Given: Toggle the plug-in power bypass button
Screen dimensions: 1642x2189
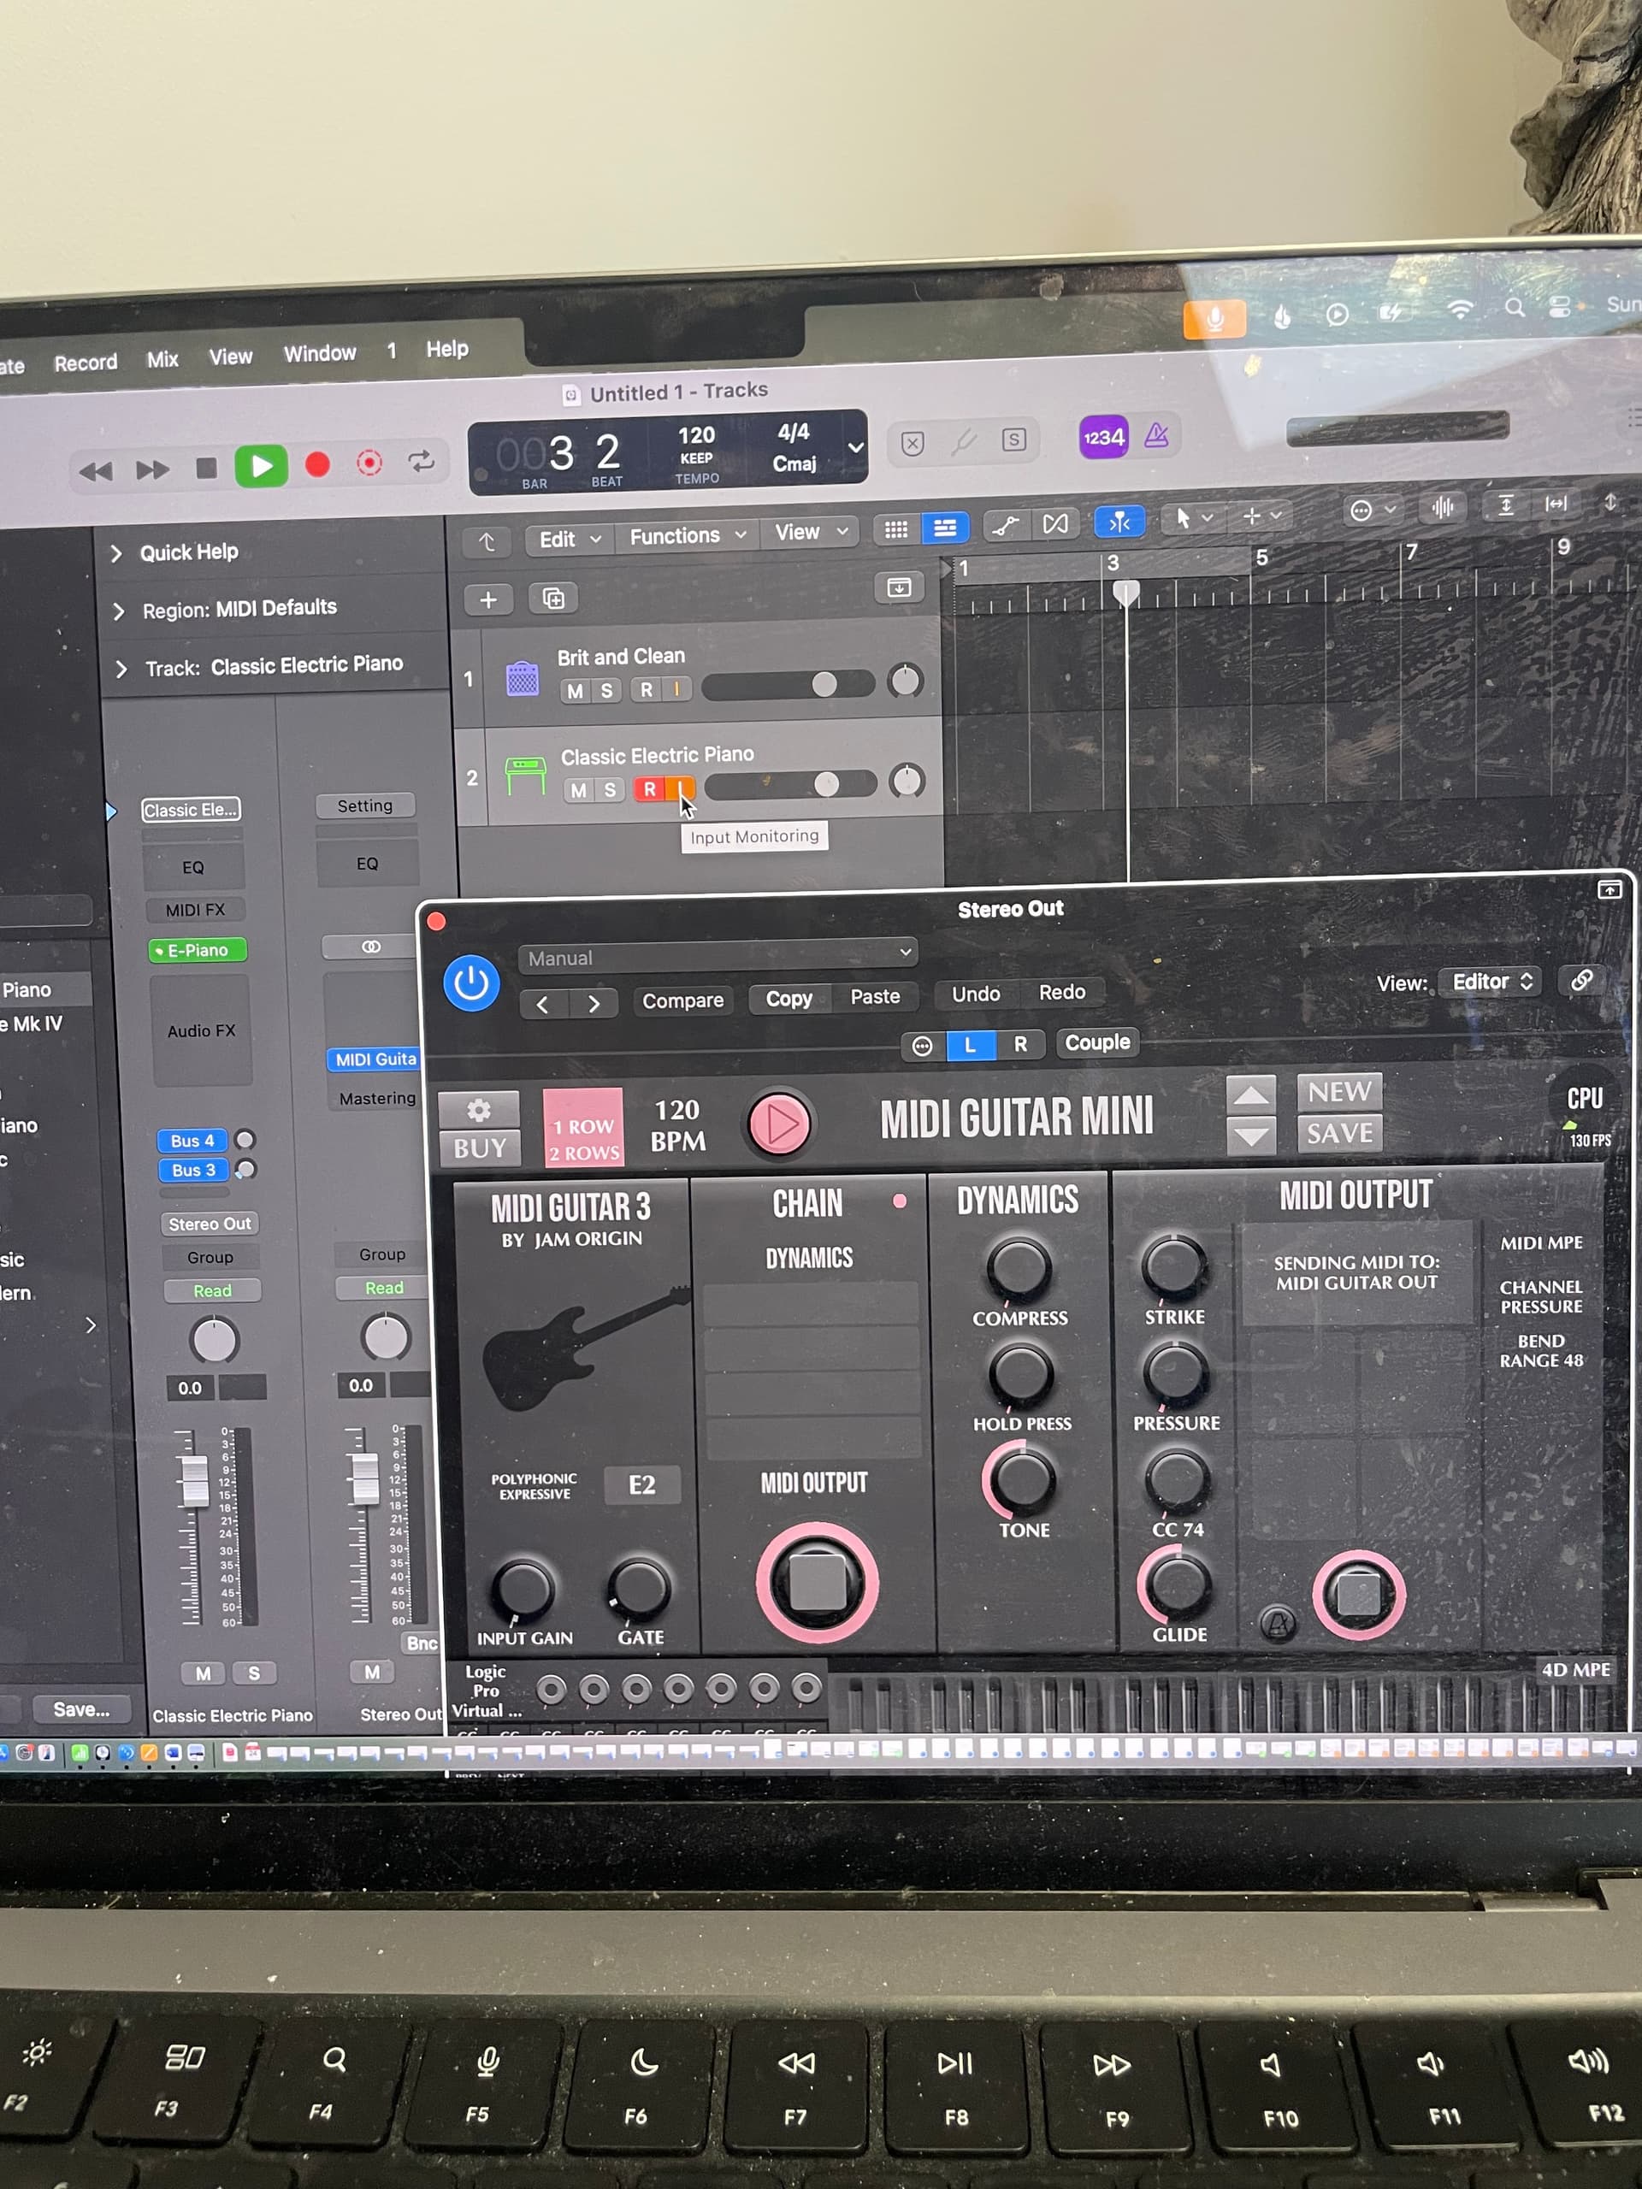Looking at the screenshot, I should 470,982.
